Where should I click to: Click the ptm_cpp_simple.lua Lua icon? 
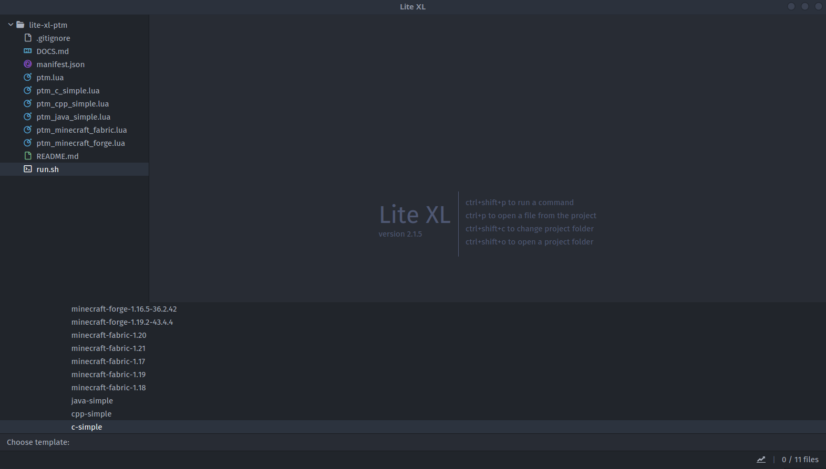coord(28,103)
